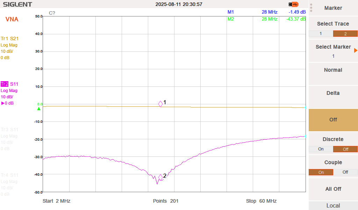
Task: Turn Discrete marker mode On
Action: point(321,149)
